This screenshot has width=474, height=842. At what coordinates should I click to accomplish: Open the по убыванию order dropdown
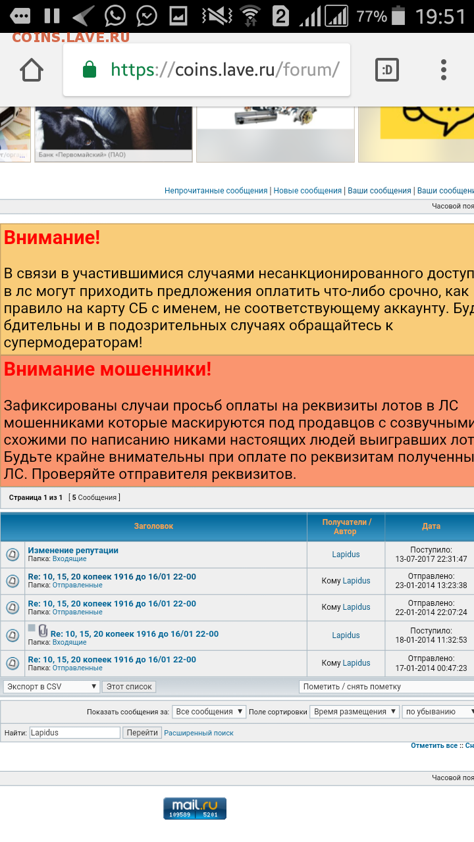click(x=438, y=711)
